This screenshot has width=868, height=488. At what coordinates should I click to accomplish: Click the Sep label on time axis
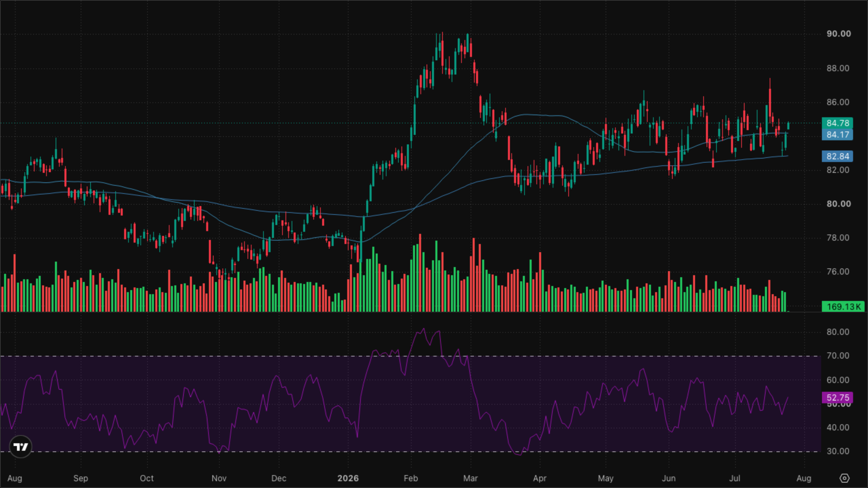coord(81,478)
